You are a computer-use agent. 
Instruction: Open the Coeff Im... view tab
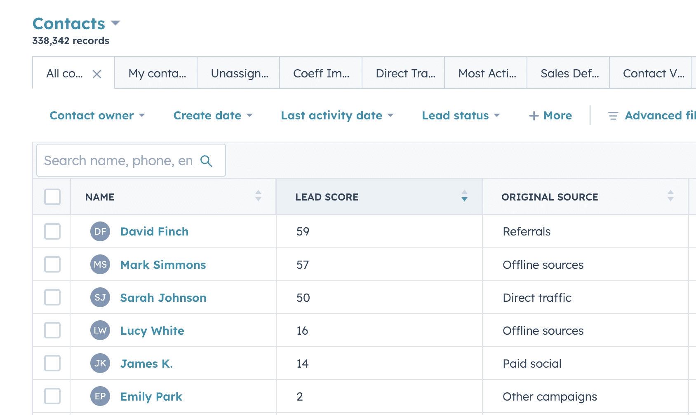[x=321, y=73]
